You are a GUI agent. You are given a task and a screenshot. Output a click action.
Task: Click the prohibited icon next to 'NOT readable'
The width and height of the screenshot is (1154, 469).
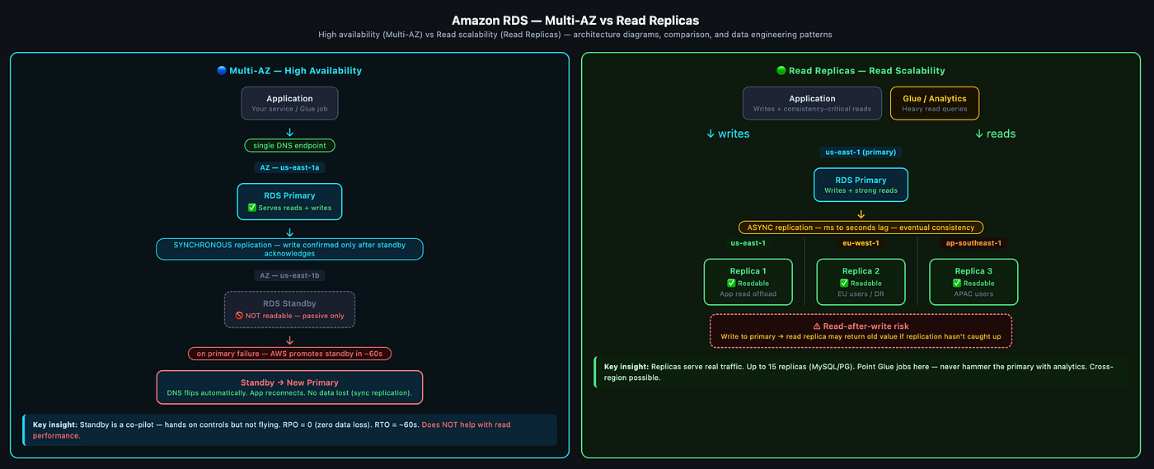pyautogui.click(x=239, y=316)
